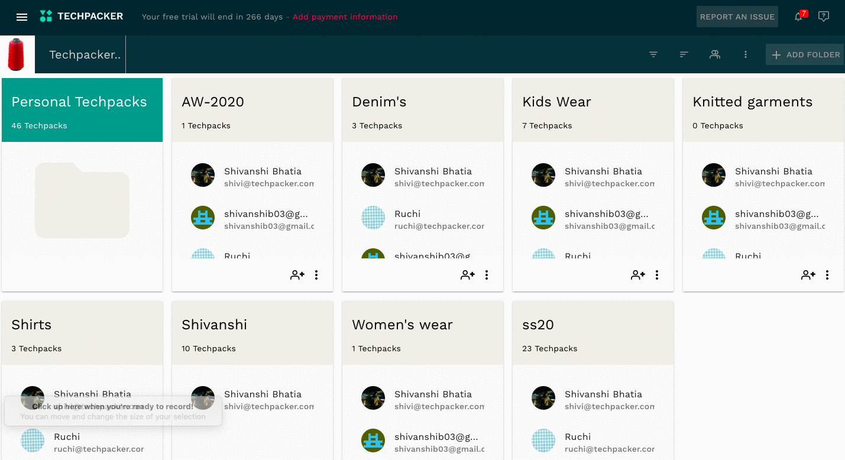This screenshot has width=845, height=460.
Task: Click '10 Techpacks' count in Shivanshi folder
Action: 209,348
